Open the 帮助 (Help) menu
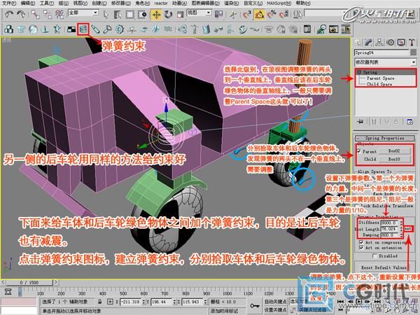 tap(303, 3)
